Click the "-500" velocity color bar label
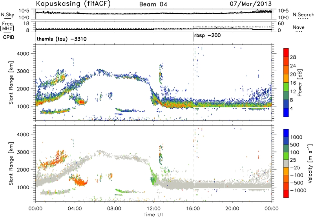This screenshot has width=314, height=217. tap(297, 183)
